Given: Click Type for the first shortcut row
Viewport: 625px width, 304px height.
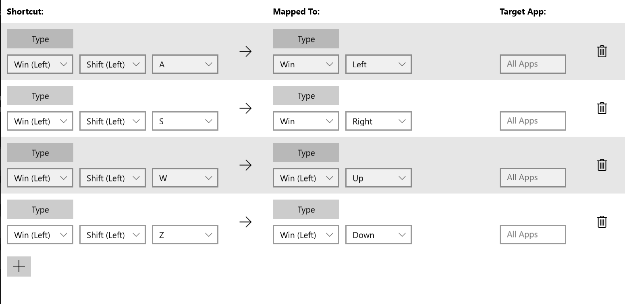Looking at the screenshot, I should pos(40,39).
